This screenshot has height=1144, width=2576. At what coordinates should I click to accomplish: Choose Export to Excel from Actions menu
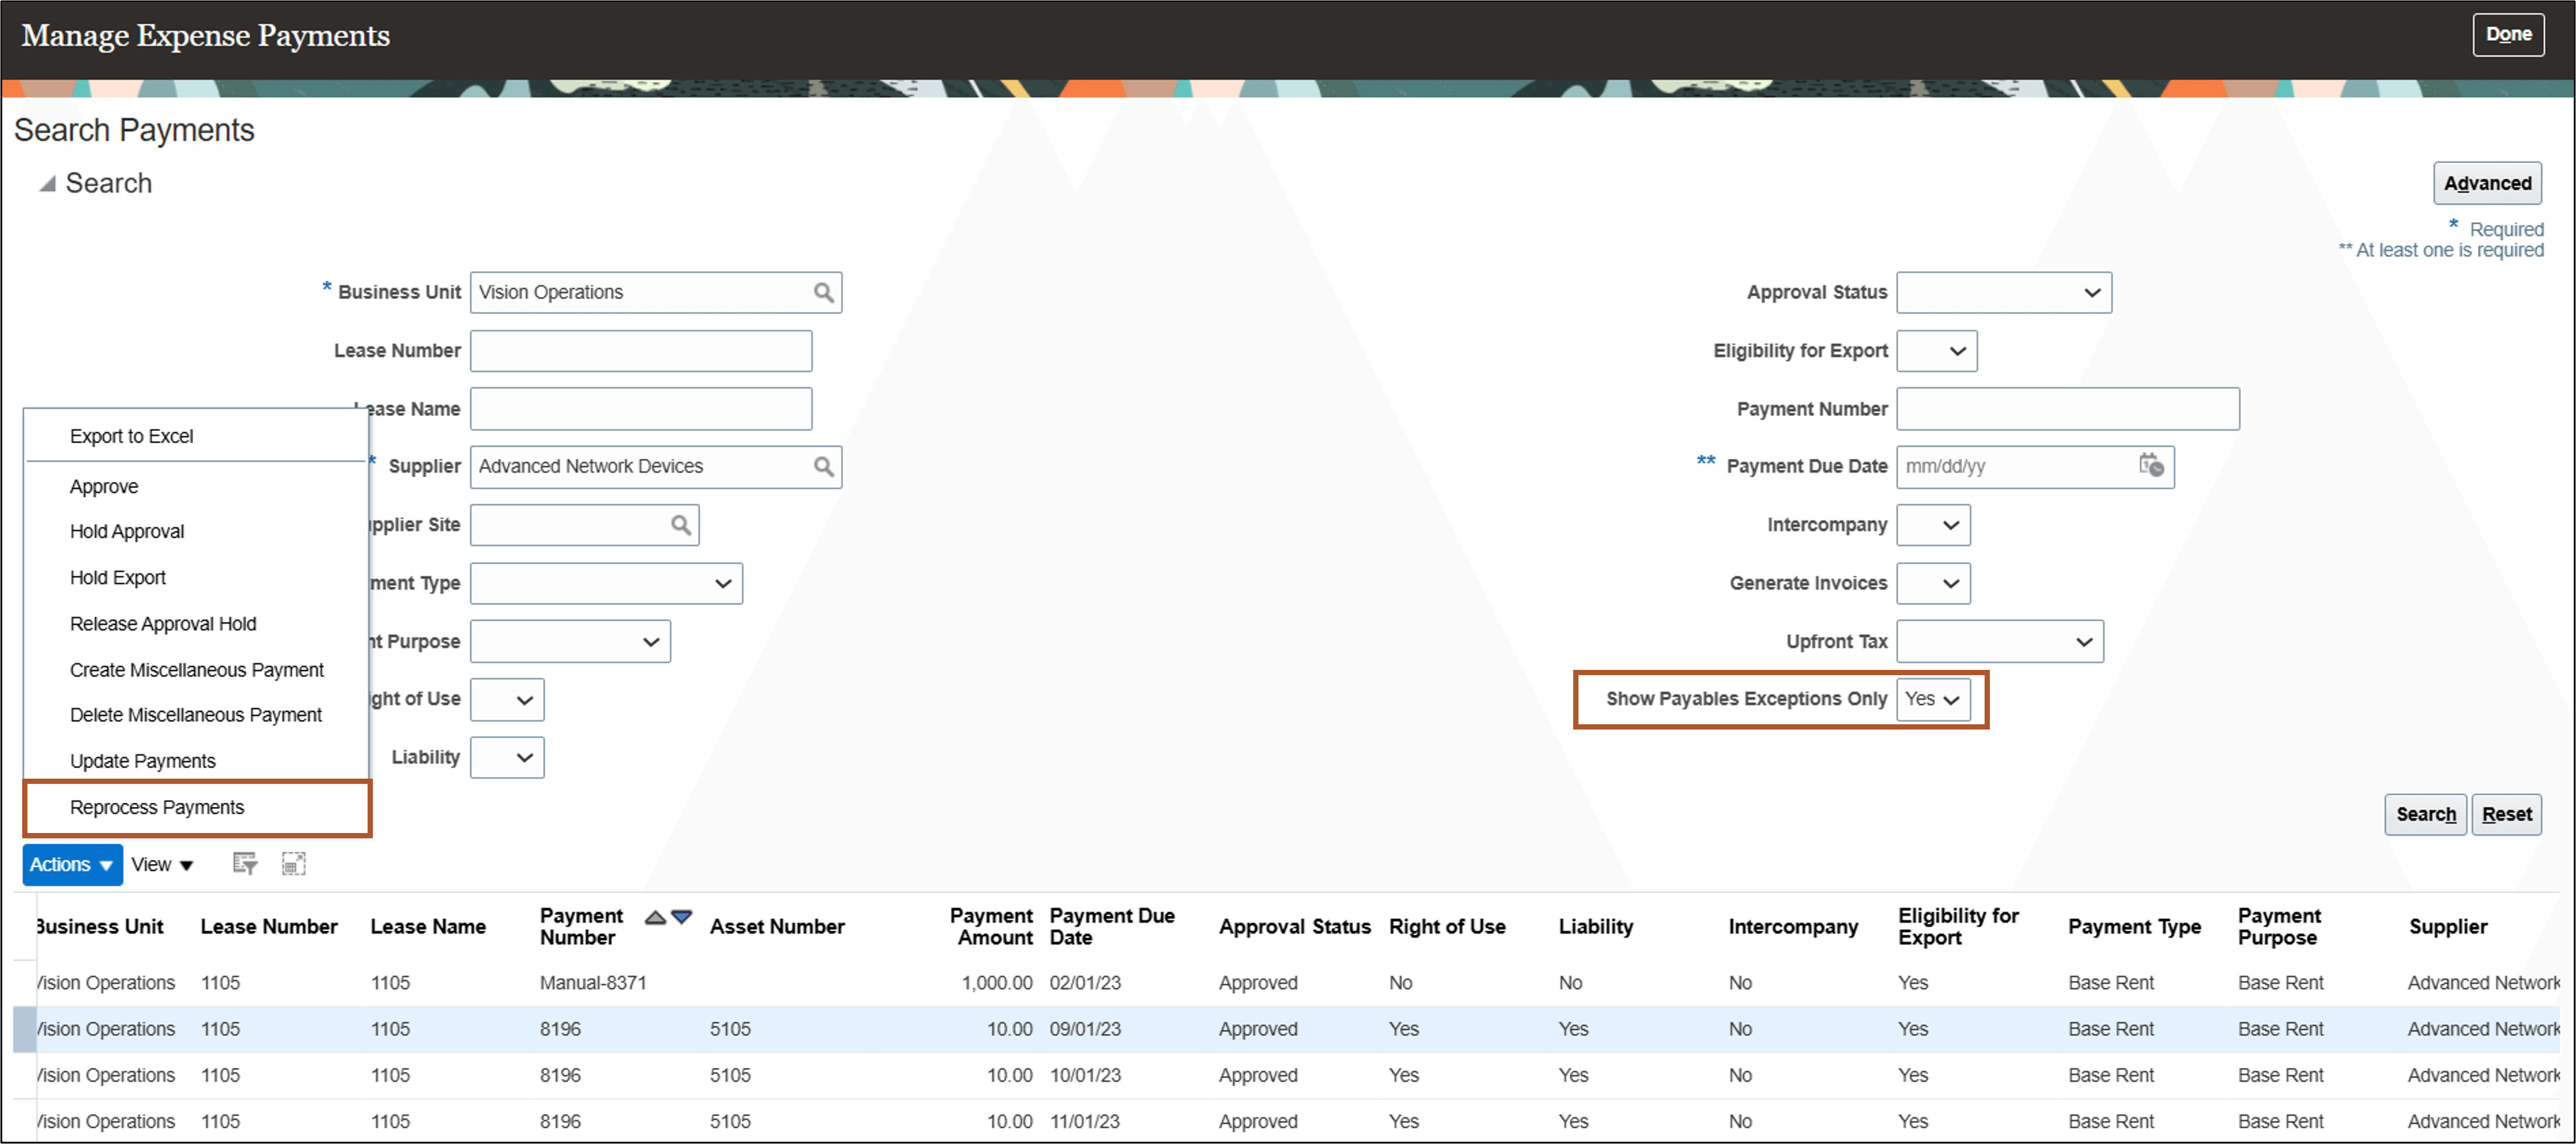tap(131, 436)
